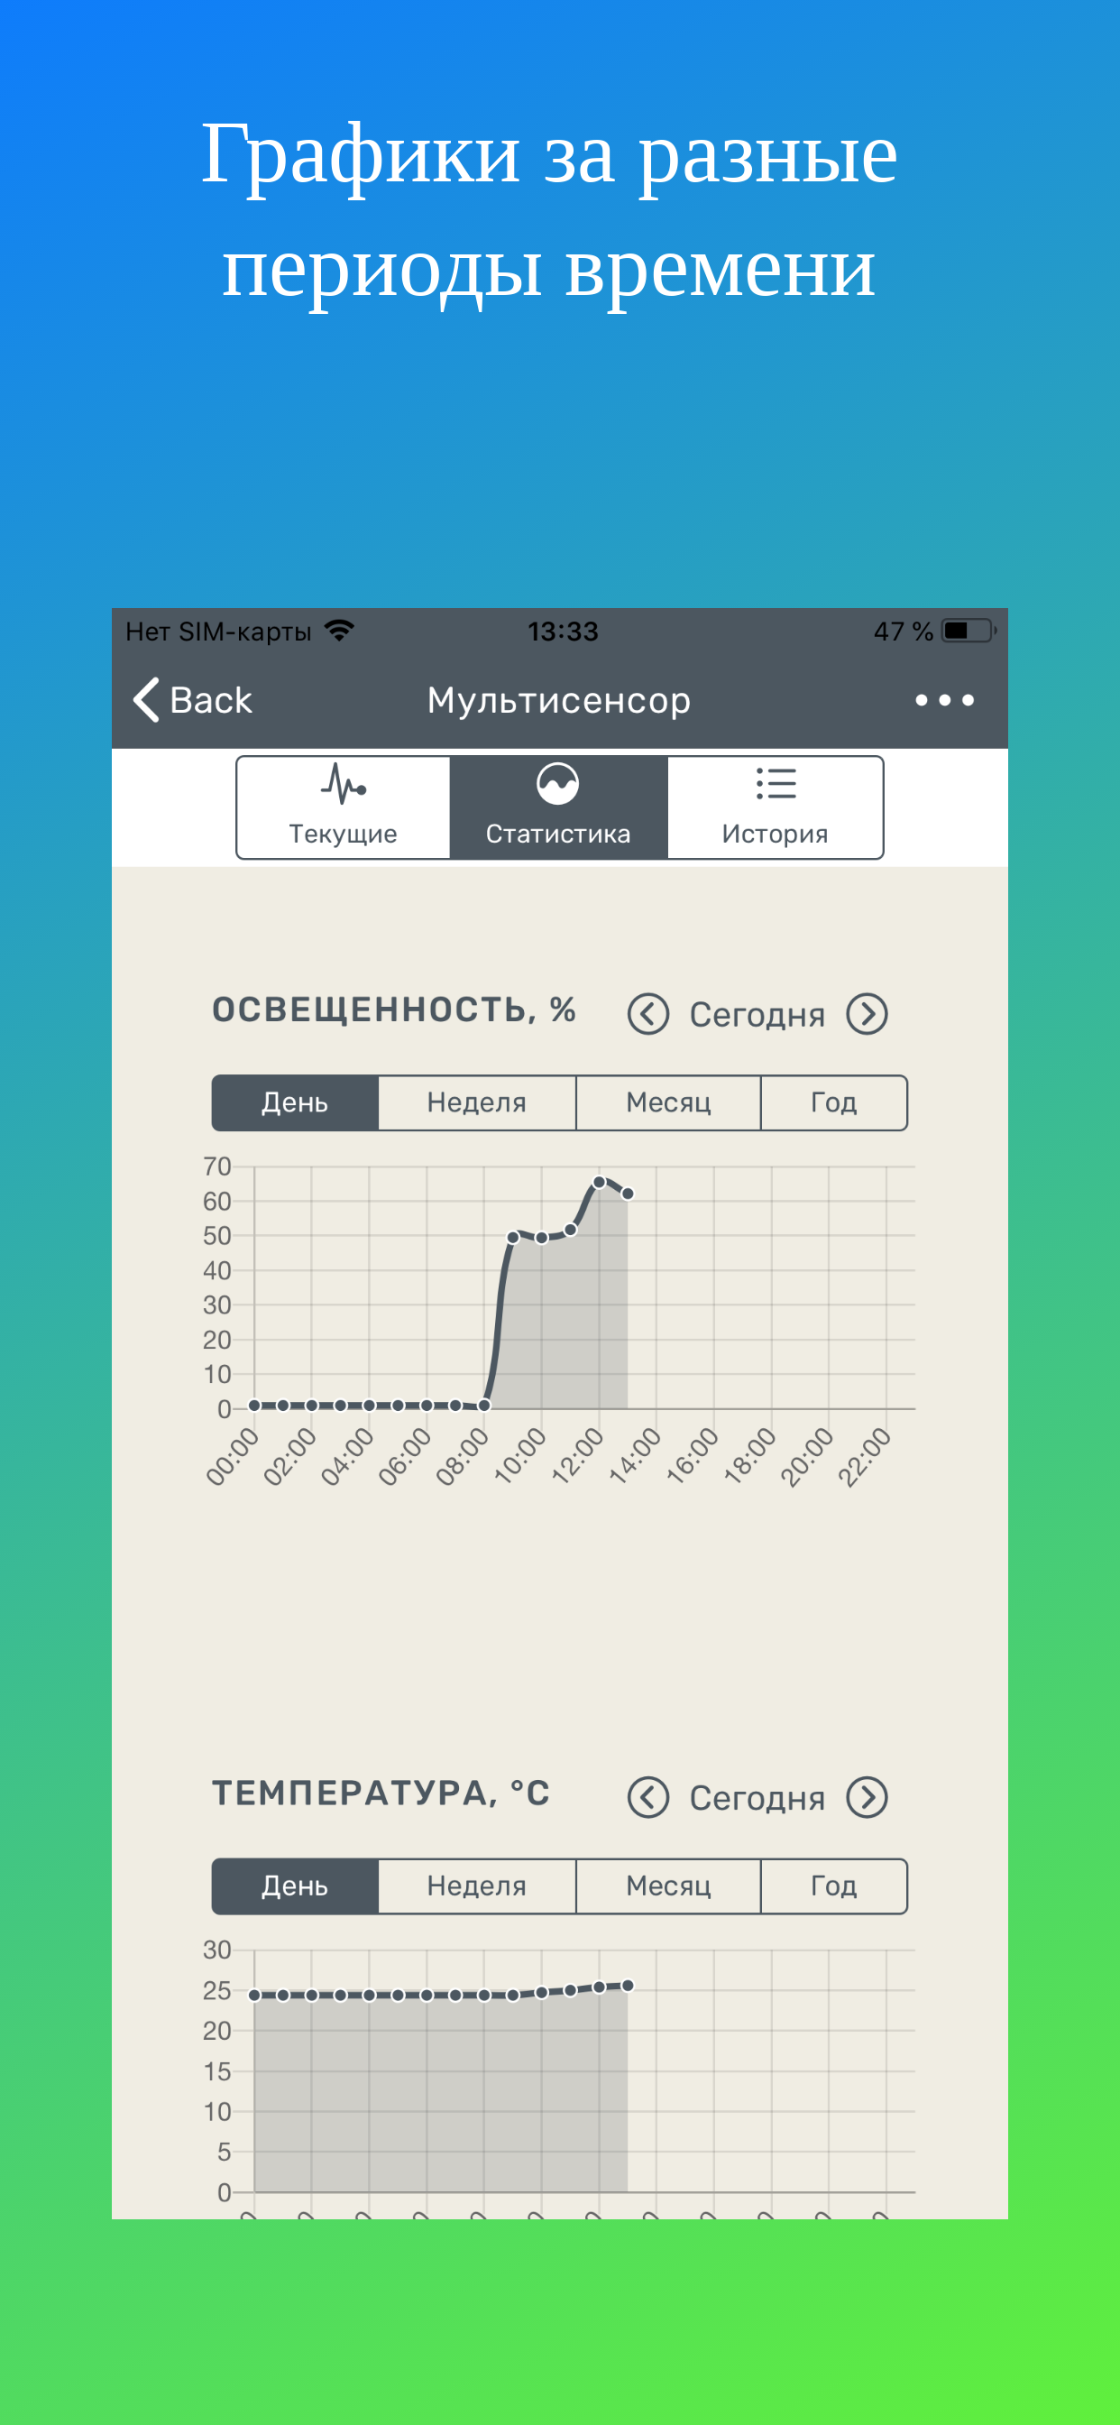
Task: Tap the 12:00 axis label on illumination chart
Action: 577,1456
